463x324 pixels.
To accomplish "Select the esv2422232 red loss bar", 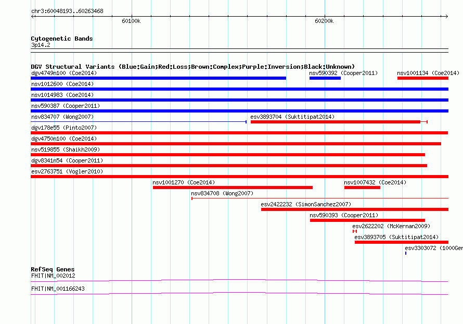I will click(355, 209).
